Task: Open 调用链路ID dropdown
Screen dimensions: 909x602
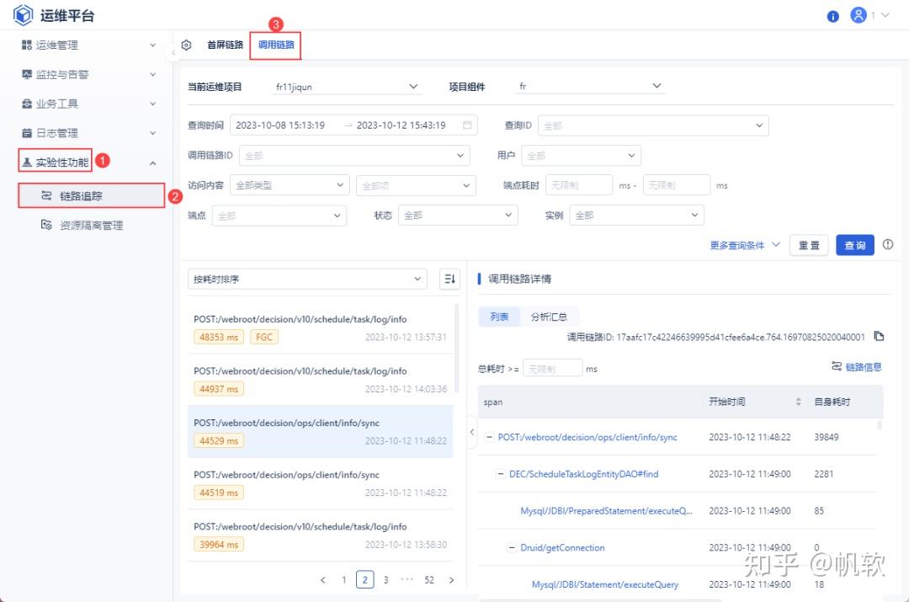Action: pyautogui.click(x=354, y=156)
